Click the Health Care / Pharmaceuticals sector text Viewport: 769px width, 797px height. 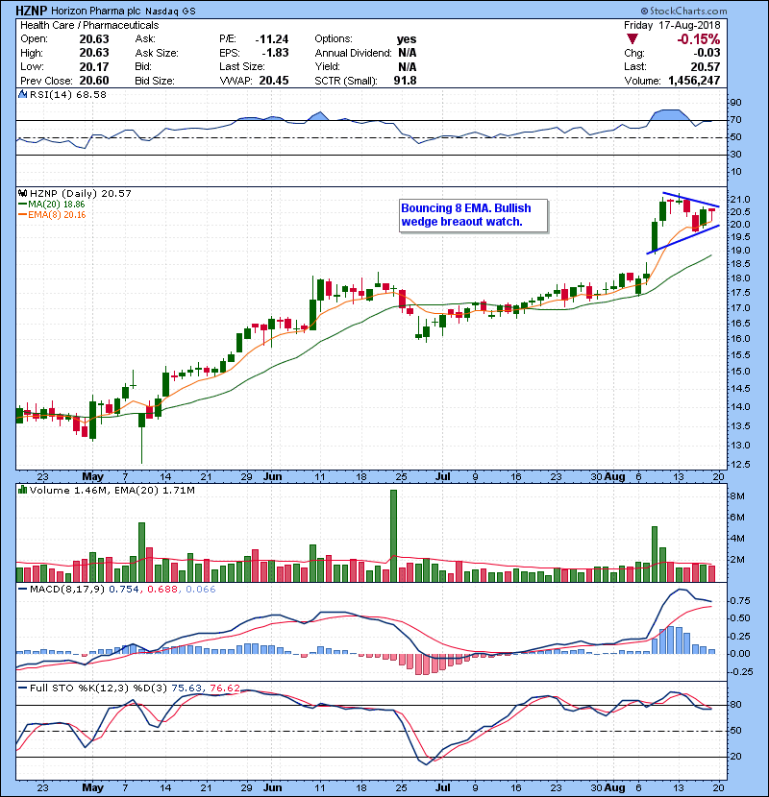click(x=89, y=25)
